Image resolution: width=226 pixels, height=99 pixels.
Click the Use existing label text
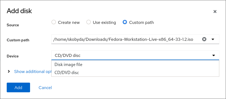(104, 23)
